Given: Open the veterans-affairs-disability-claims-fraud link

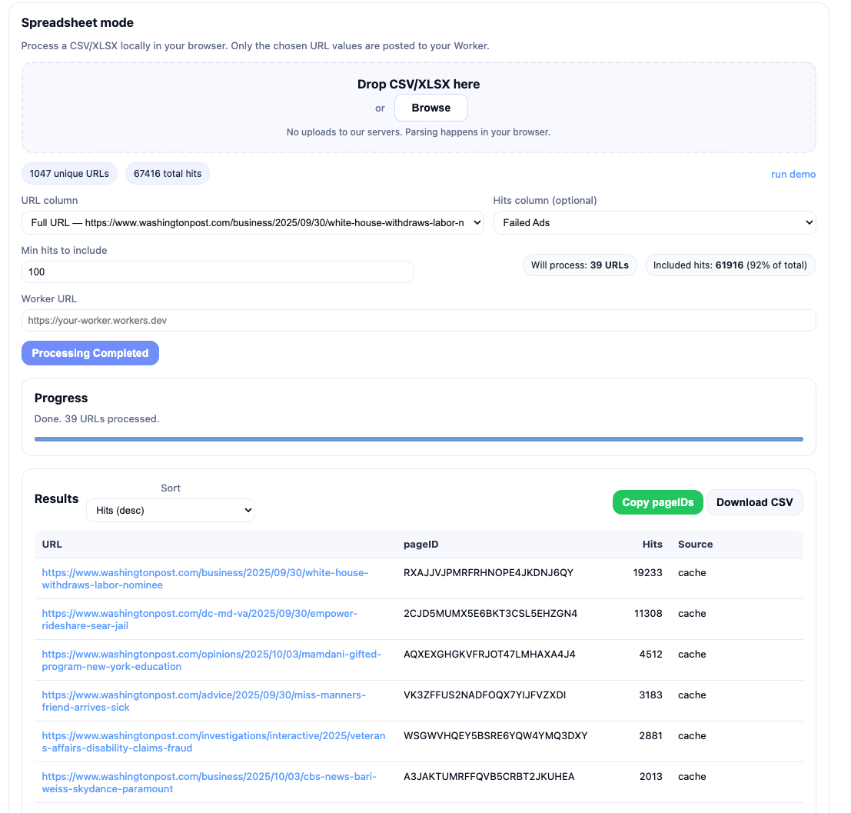Looking at the screenshot, I should [x=213, y=742].
